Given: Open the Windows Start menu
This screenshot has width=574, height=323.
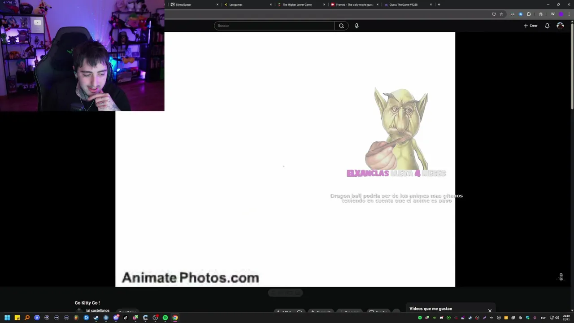Looking at the screenshot, I should pos(7,318).
